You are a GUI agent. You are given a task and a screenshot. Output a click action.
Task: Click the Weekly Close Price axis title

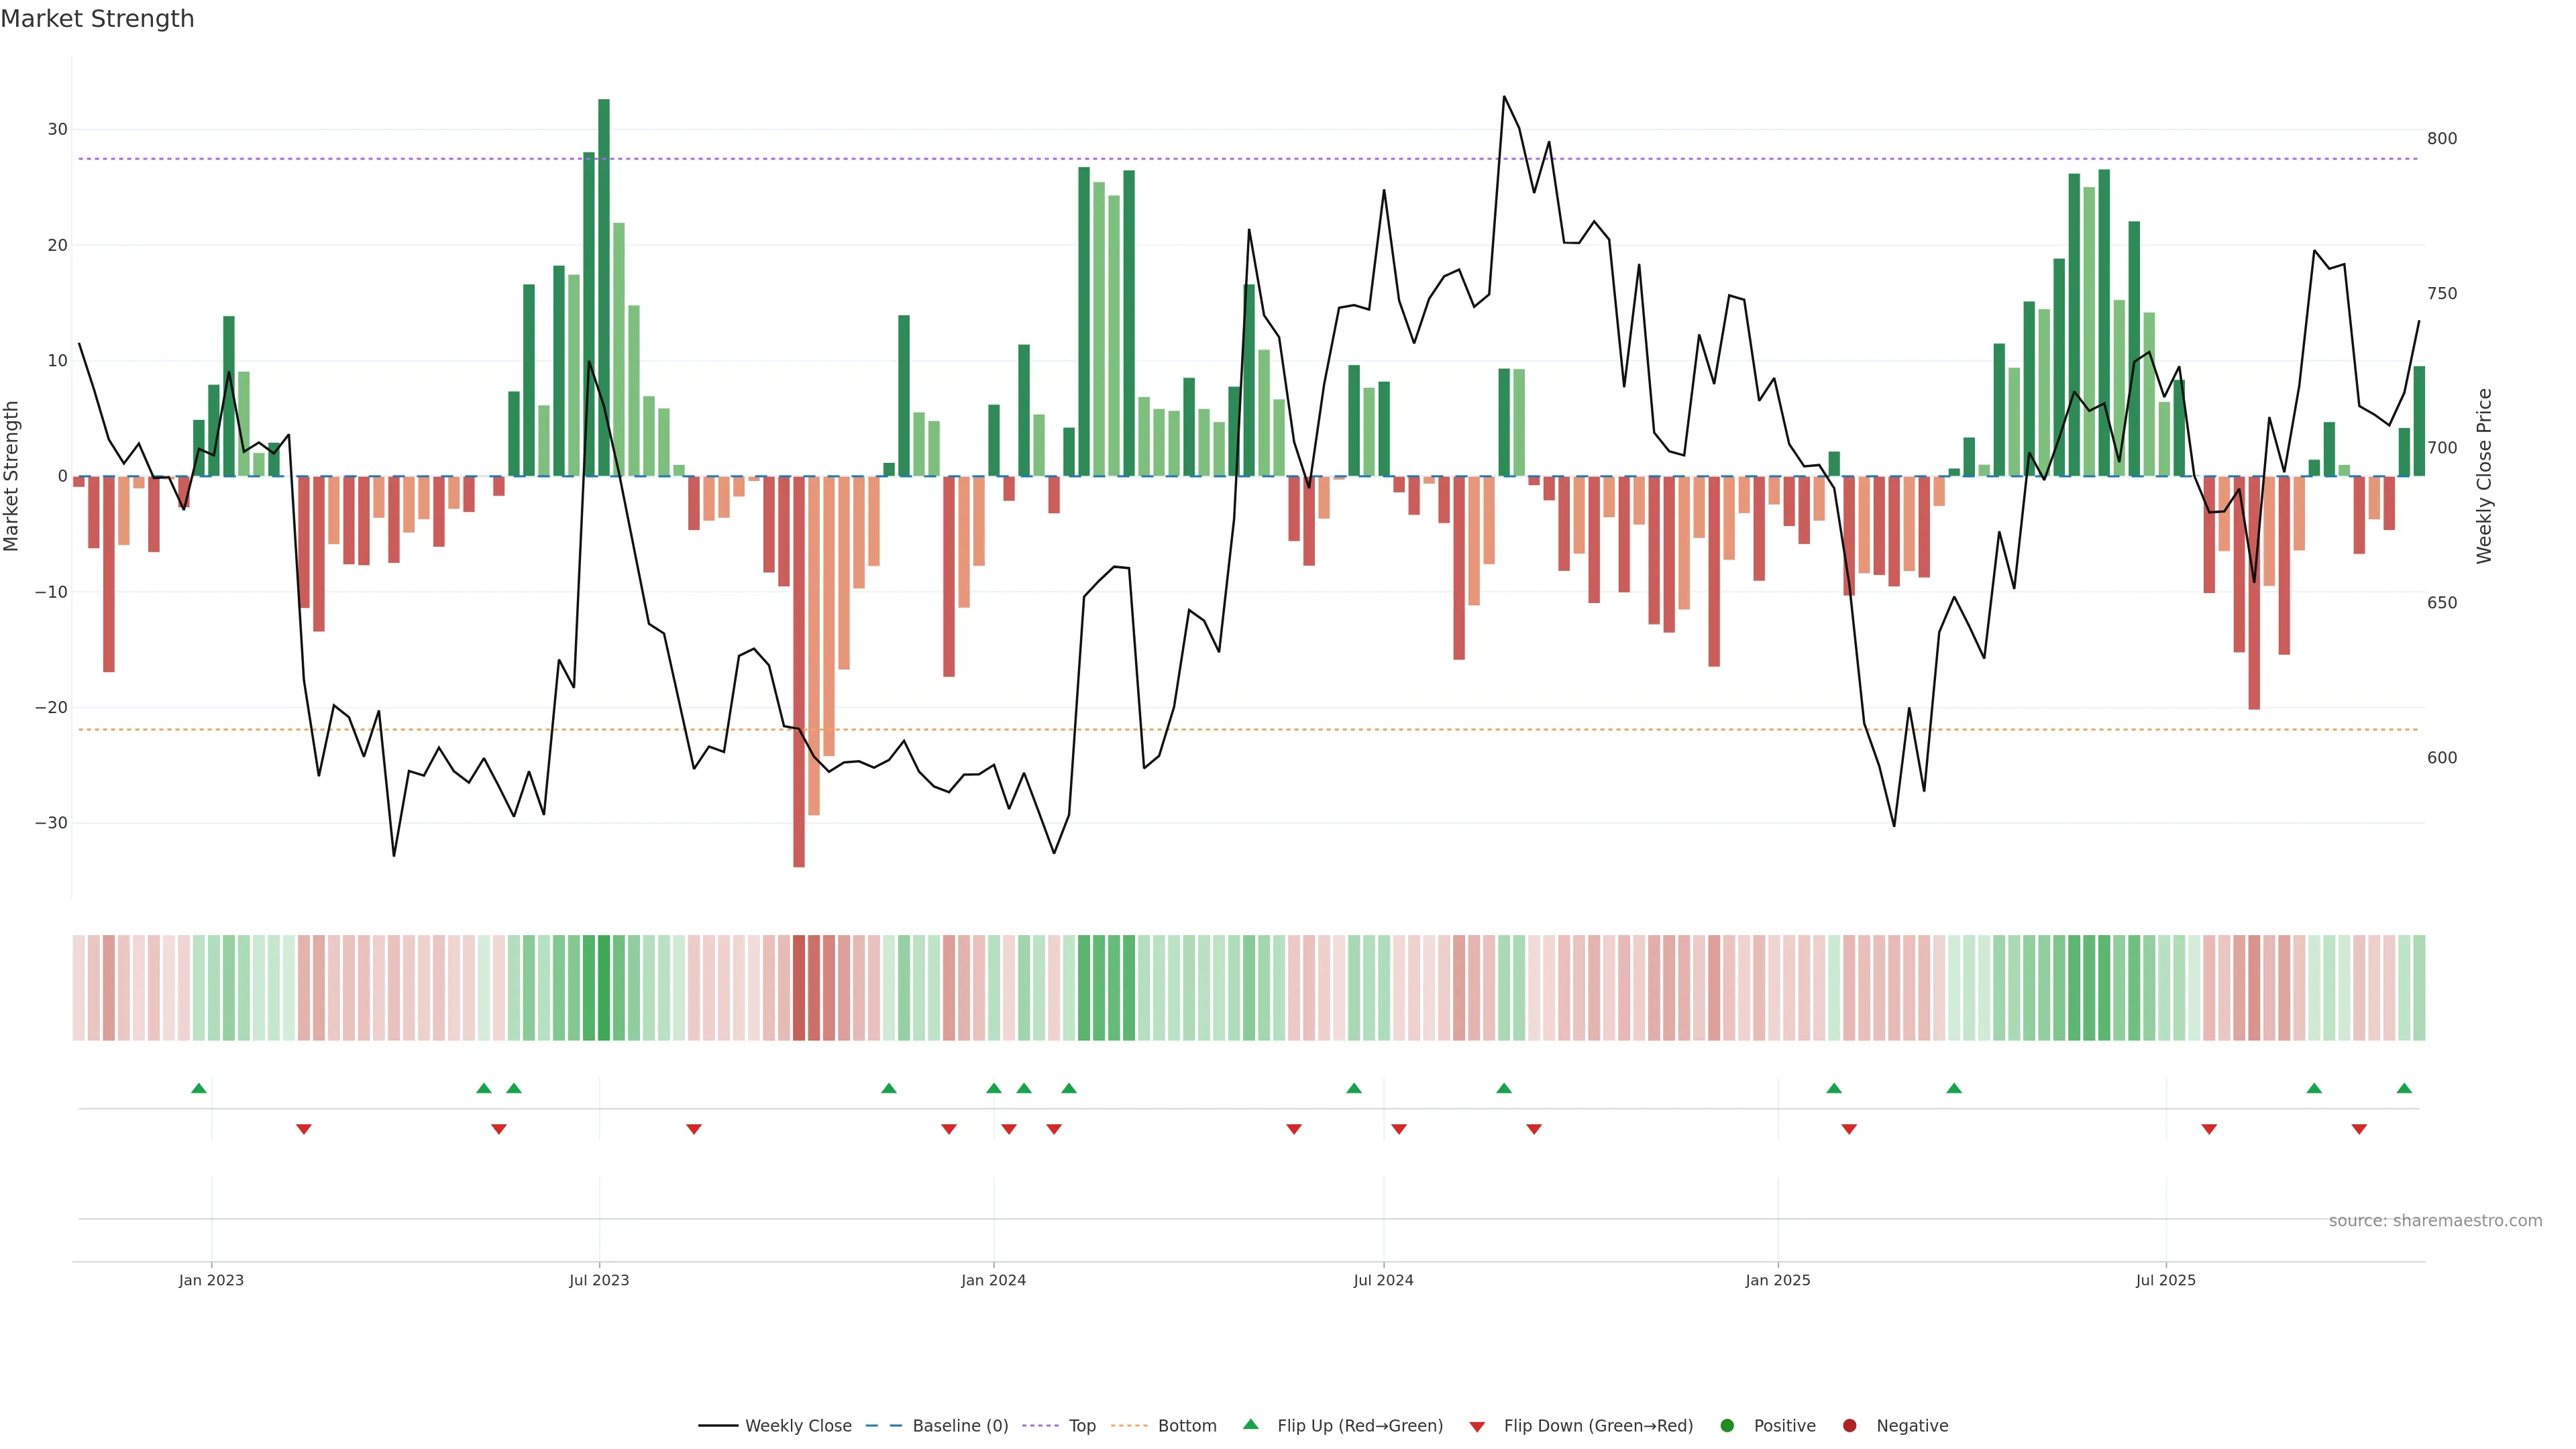coord(2485,476)
